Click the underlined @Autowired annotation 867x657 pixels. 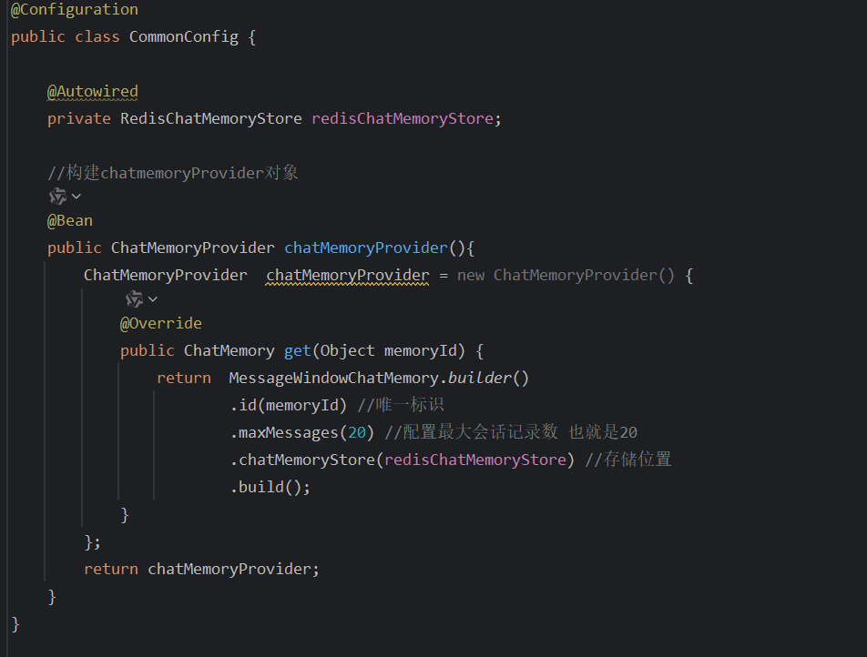coord(92,91)
